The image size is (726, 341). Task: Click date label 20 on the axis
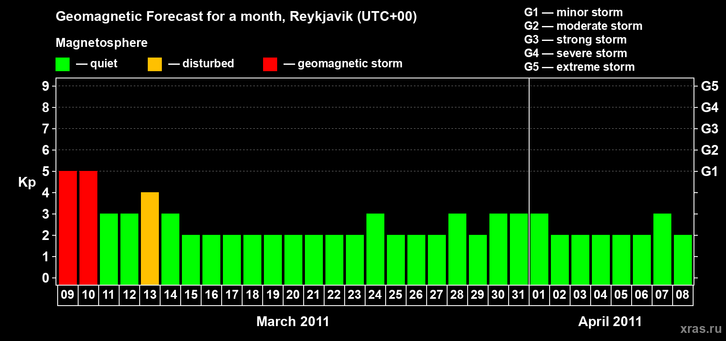pos(293,295)
